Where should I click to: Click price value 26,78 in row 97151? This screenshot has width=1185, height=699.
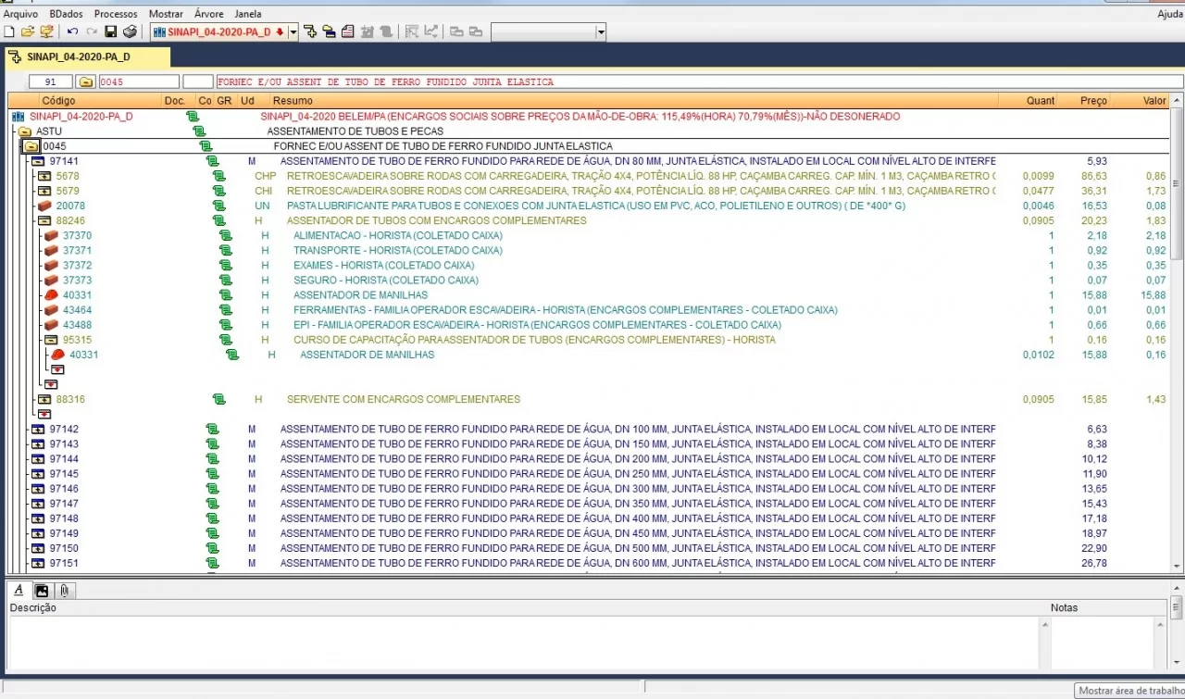(x=1093, y=563)
